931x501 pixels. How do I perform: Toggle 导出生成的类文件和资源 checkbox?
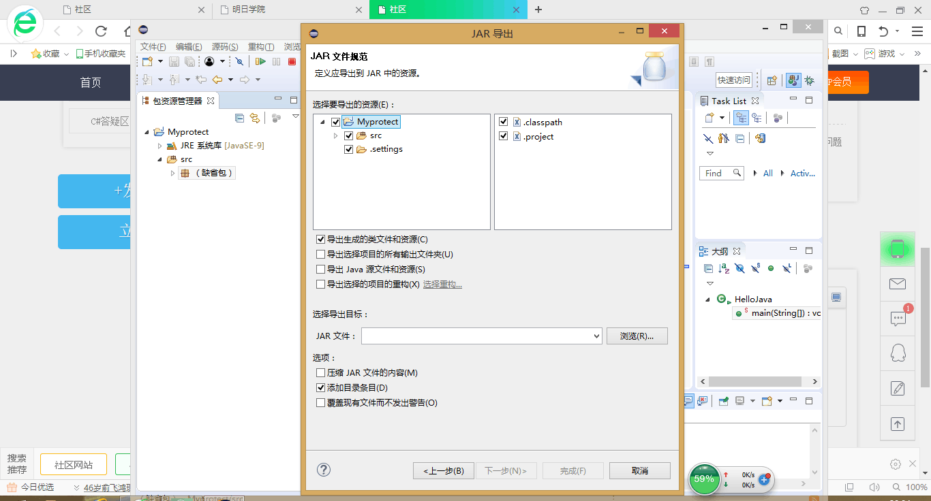[321, 240]
